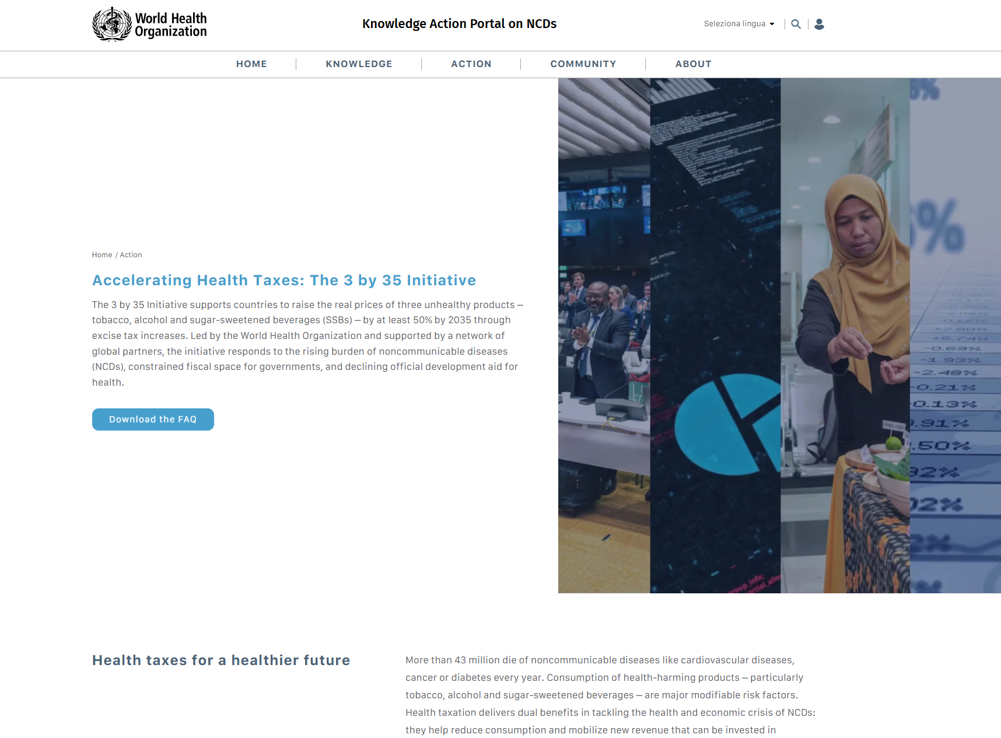Click the photo of woman in yellow hijab
Viewport: 1001px width, 738px height.
[x=845, y=335]
